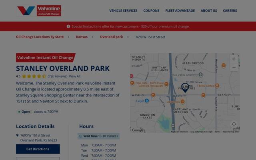The width and height of the screenshot is (256, 160).
Task: Click map Terms link
Action: tap(218, 132)
